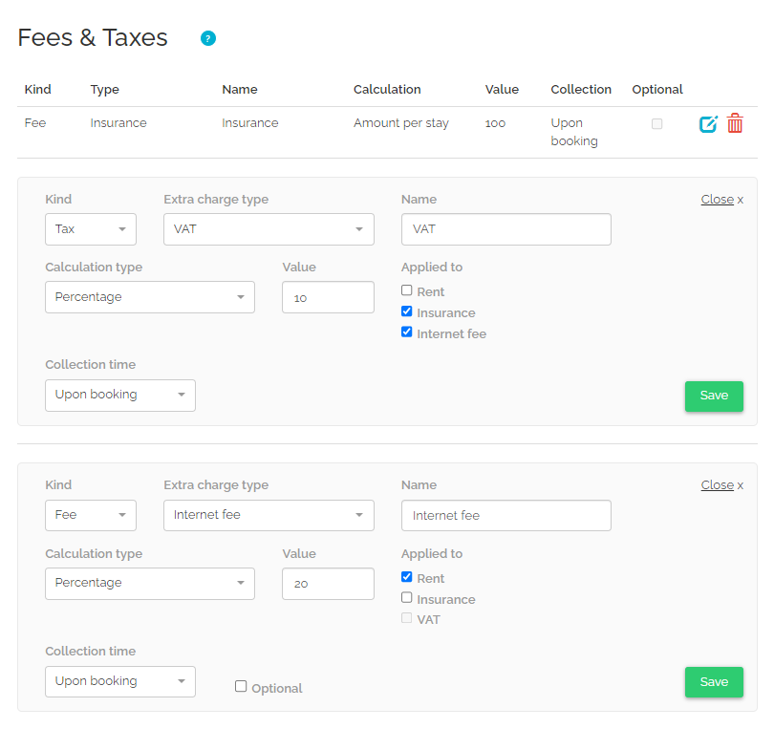Save the Internet fee form
The height and width of the screenshot is (729, 774).
click(x=714, y=682)
